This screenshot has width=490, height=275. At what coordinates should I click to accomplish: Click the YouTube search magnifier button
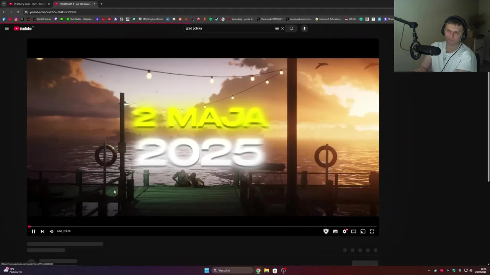tap(291, 28)
